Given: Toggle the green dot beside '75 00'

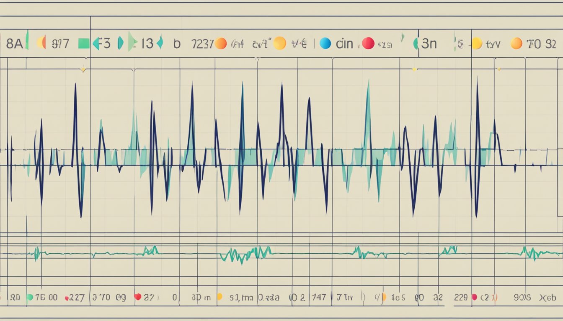Looking at the screenshot, I should (x=30, y=297).
